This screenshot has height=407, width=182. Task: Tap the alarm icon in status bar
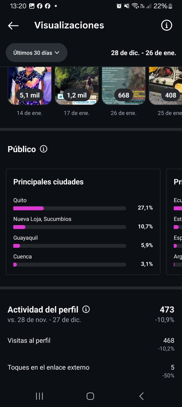coord(119,6)
